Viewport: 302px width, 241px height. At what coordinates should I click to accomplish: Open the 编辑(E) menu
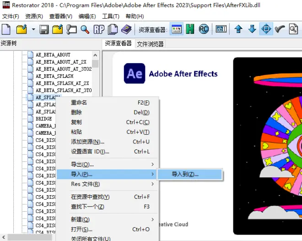click(x=87, y=16)
